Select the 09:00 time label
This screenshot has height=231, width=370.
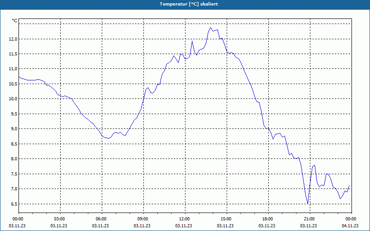142,219
